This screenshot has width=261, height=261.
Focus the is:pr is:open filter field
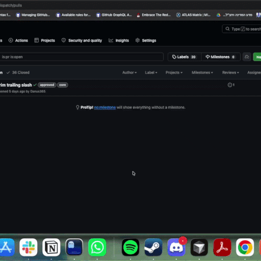point(82,57)
